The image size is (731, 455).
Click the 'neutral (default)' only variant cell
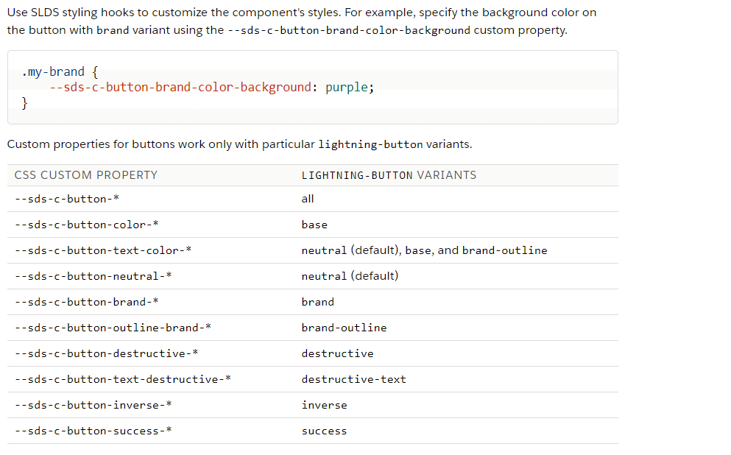[350, 276]
